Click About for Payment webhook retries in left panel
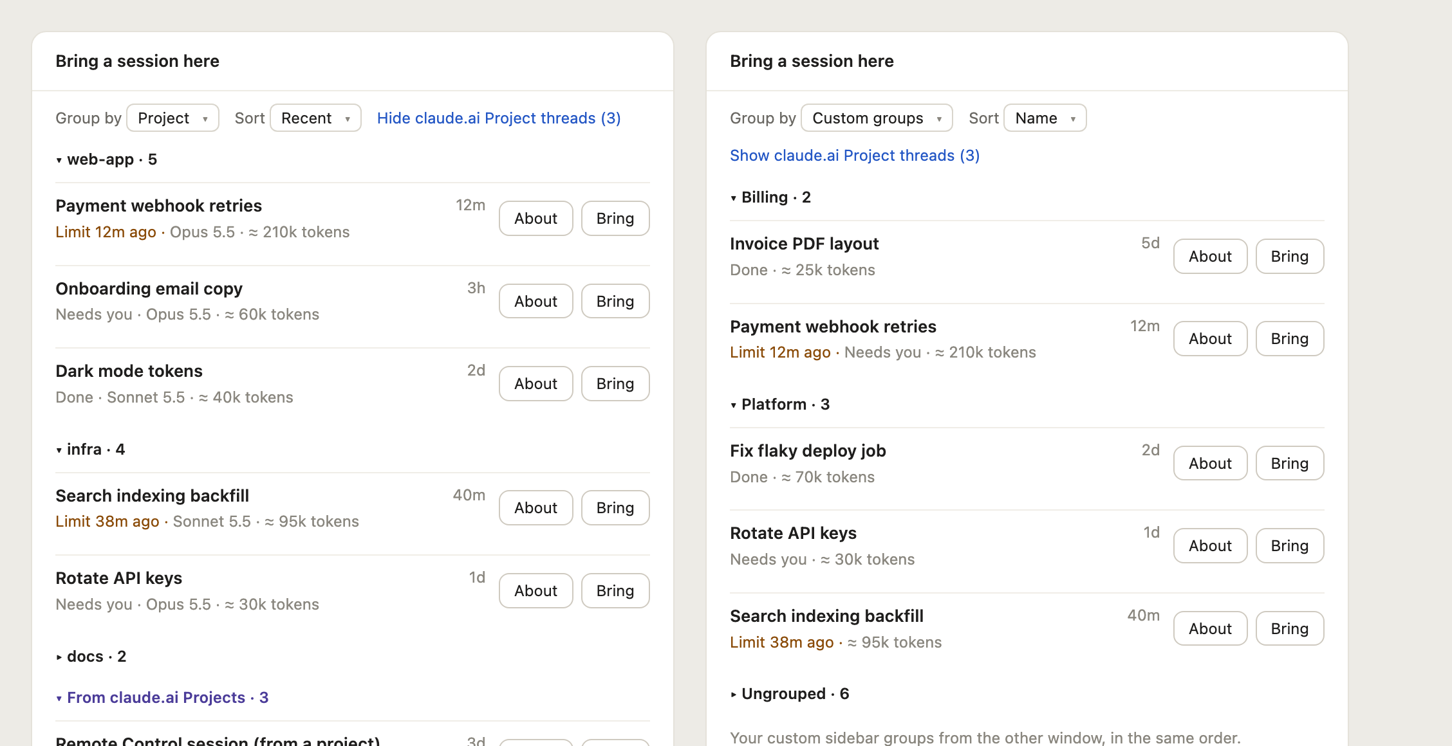This screenshot has width=1452, height=746. [x=536, y=219]
